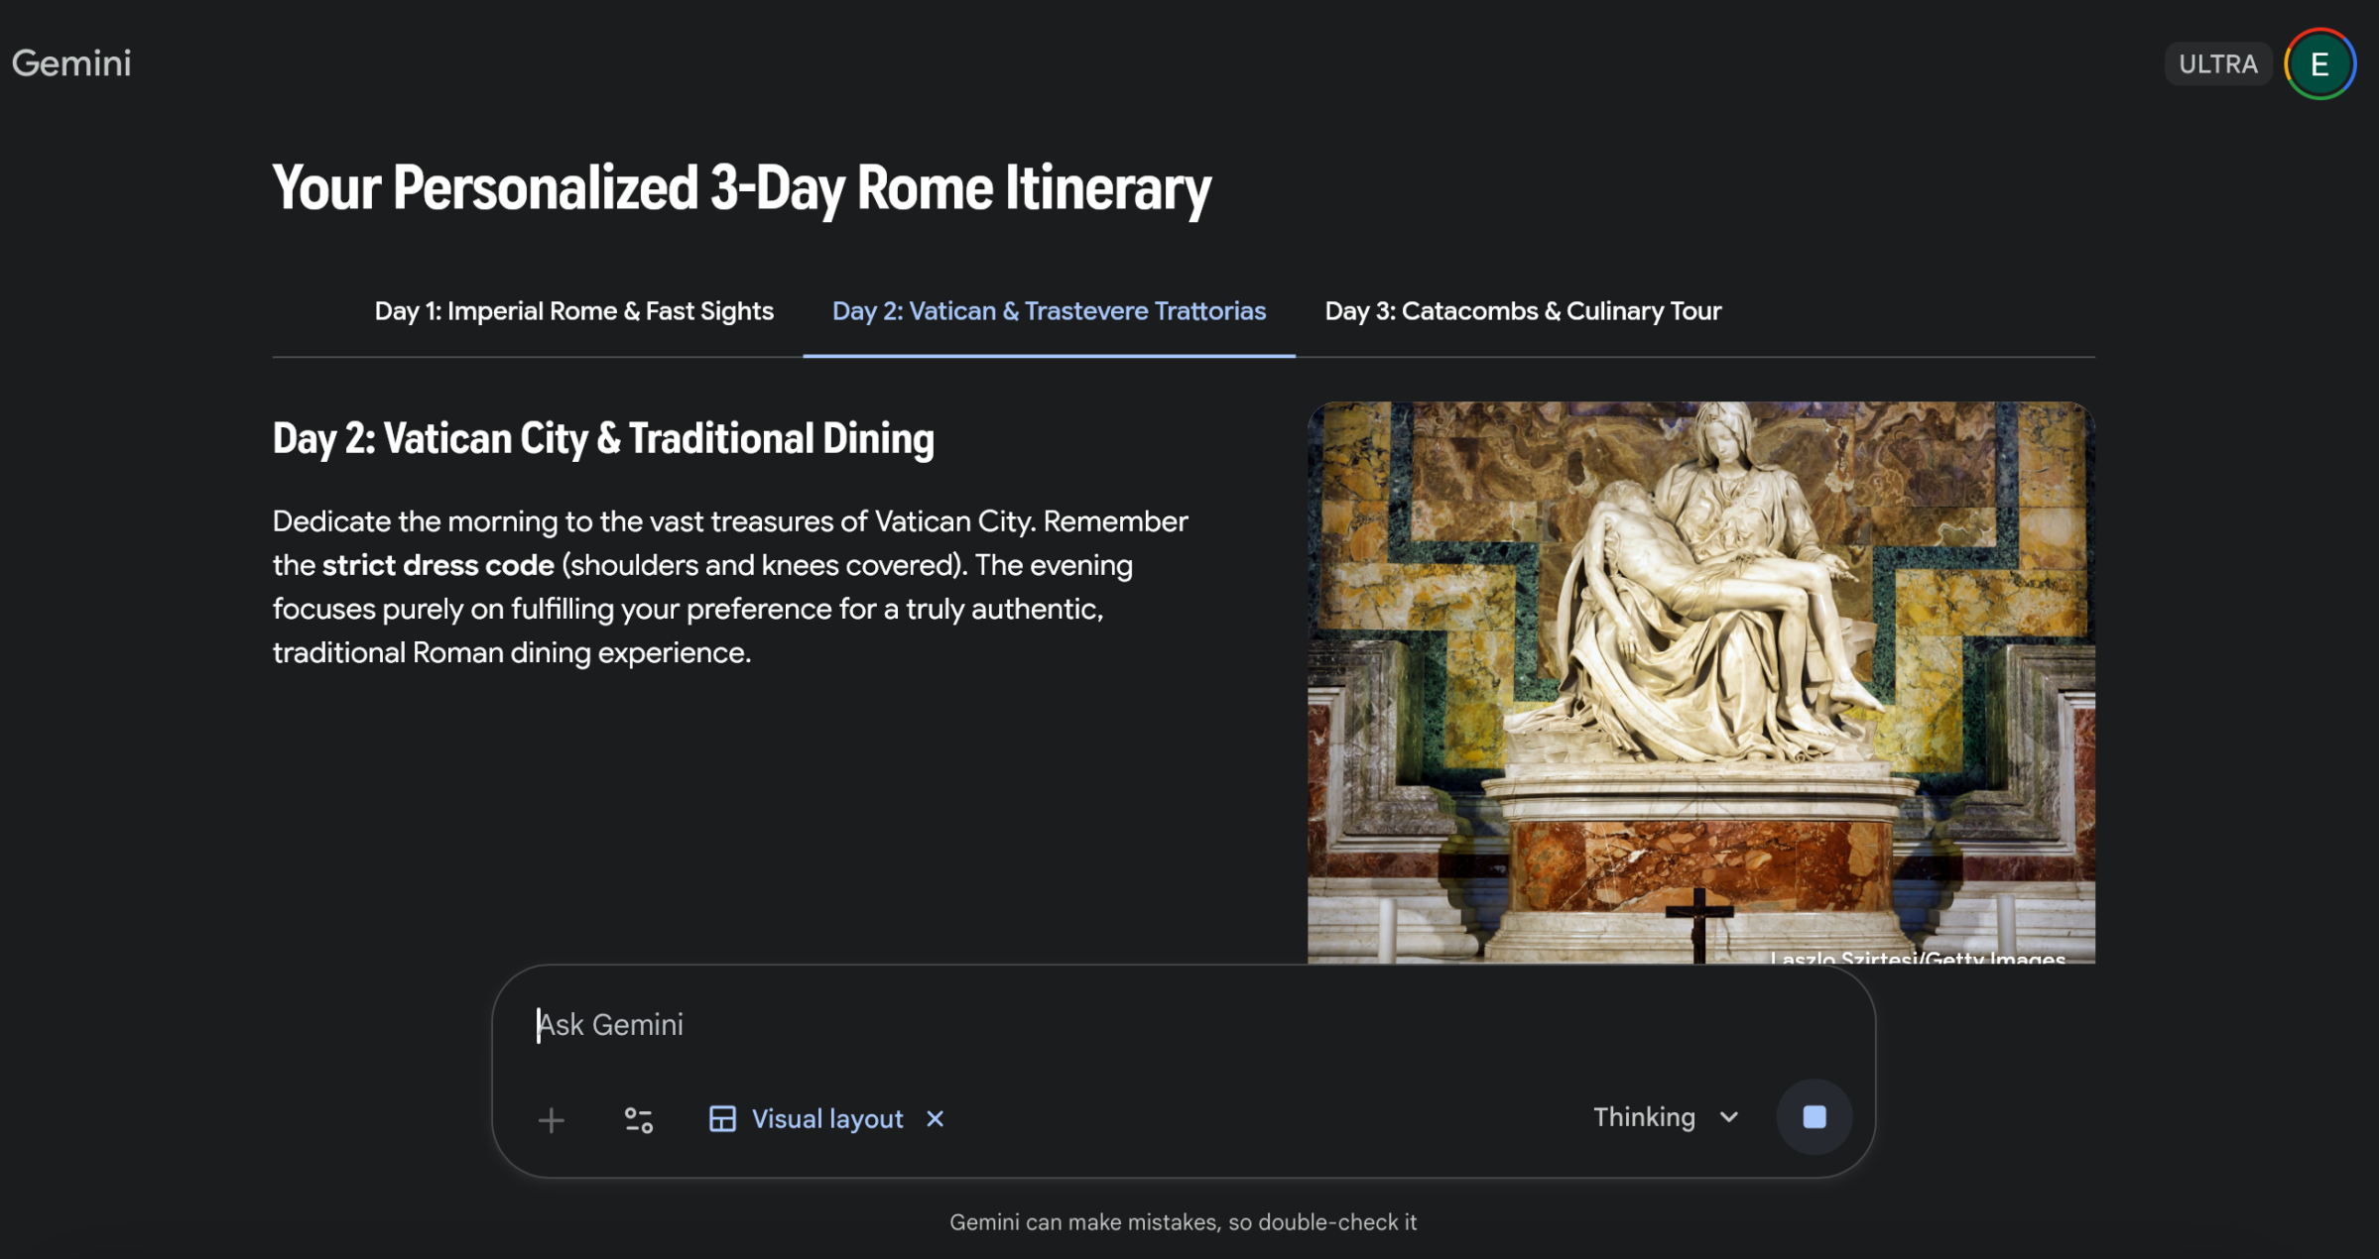
Task: Open the tools icon in the prompt bar
Action: pos(638,1119)
